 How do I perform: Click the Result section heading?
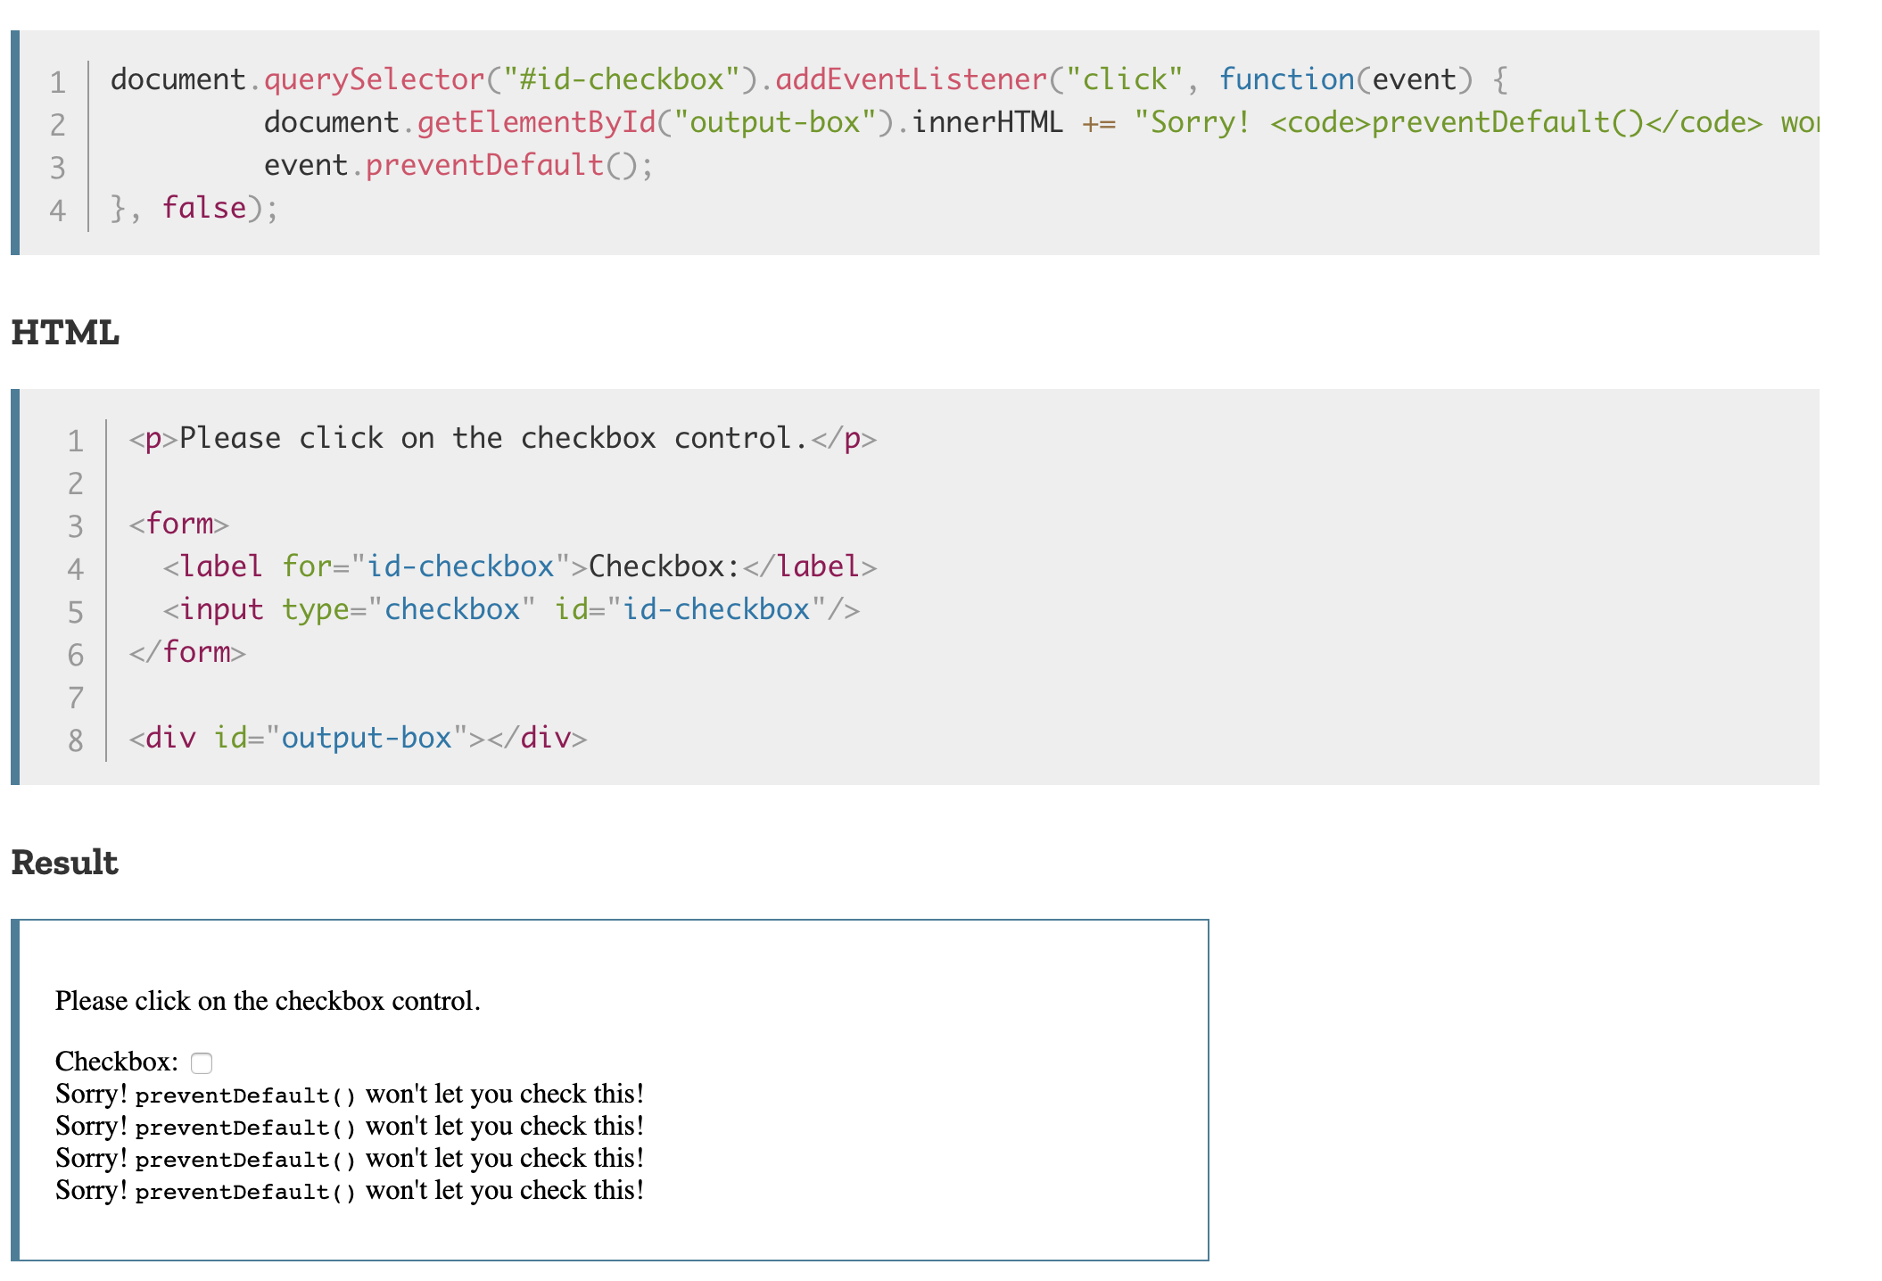click(64, 863)
